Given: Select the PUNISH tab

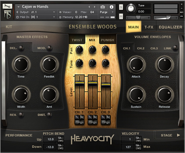Looking at the screenshot, I should 108,40.
